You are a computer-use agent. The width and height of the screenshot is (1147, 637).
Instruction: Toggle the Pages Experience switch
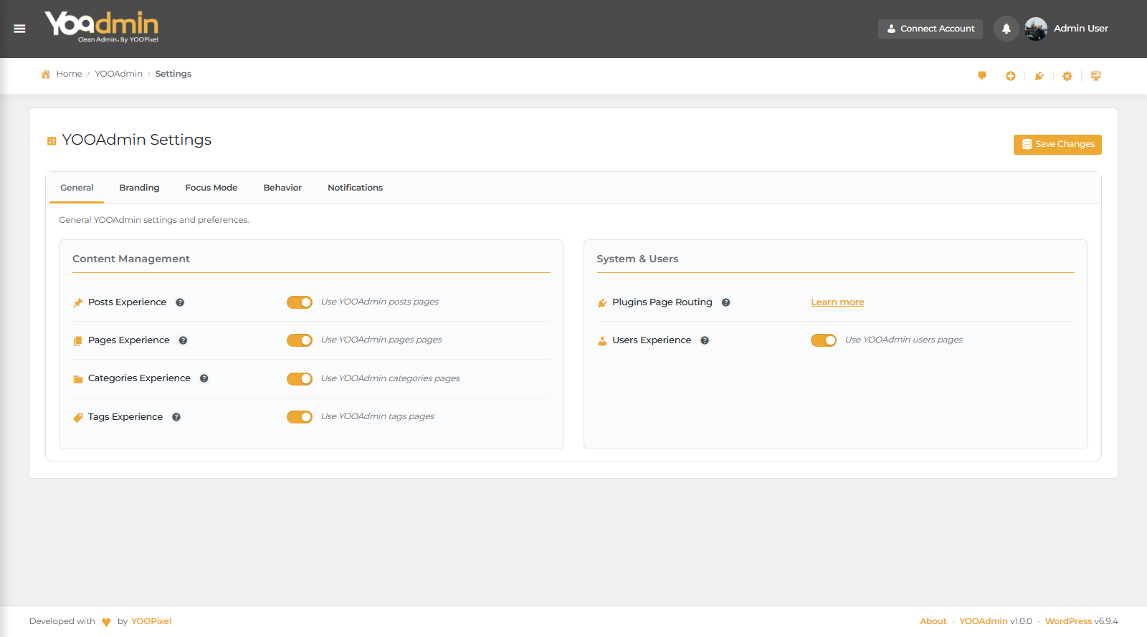(x=300, y=340)
